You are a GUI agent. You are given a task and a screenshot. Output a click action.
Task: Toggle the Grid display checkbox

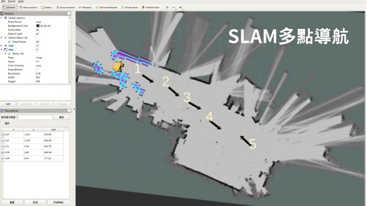pyautogui.click(x=37, y=45)
